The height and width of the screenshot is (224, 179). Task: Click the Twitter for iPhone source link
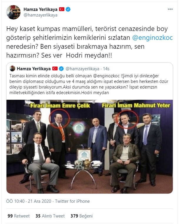(72, 201)
